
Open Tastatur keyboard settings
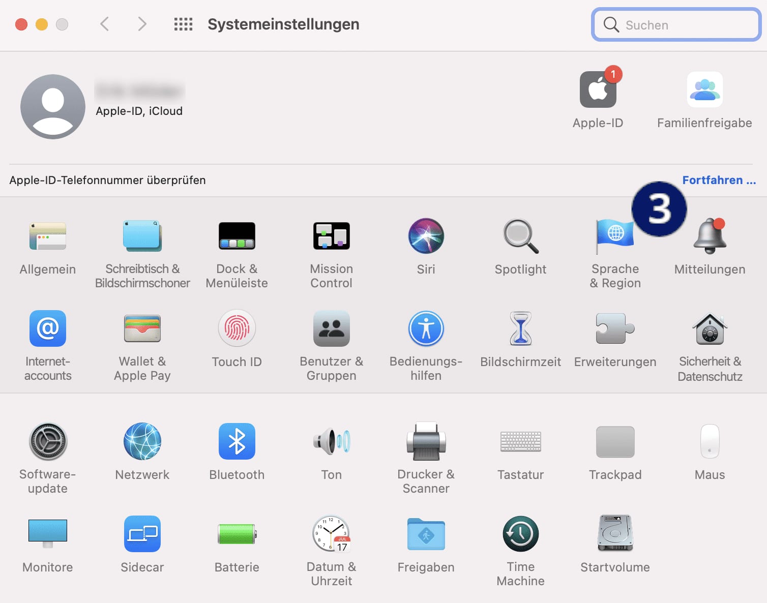pos(521,441)
